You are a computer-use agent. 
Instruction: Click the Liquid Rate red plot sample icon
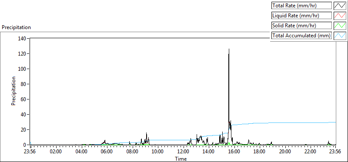point(340,16)
